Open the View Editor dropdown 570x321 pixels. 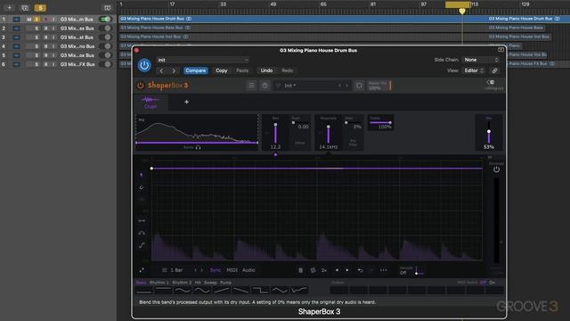point(474,70)
